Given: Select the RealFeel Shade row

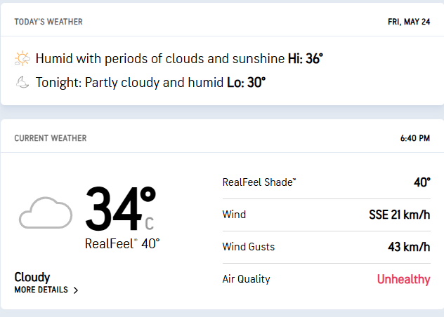Looking at the screenshot, I should click(327, 182).
